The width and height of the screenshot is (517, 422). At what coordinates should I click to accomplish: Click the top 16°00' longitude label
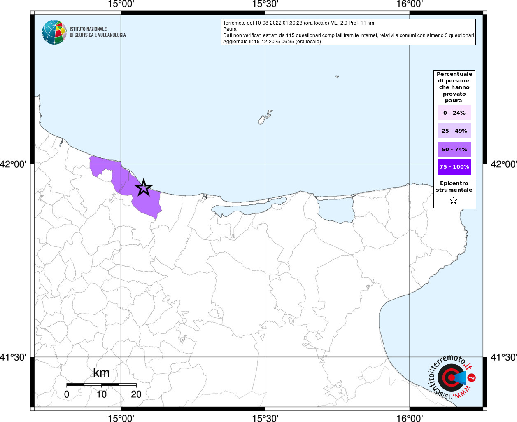tap(410, 4)
